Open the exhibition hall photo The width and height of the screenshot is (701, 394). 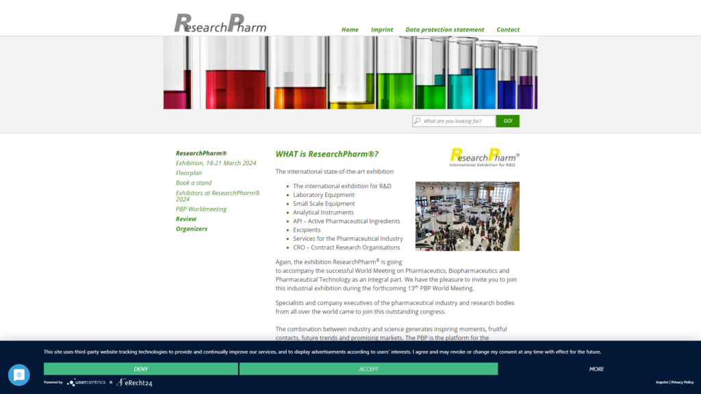467,216
